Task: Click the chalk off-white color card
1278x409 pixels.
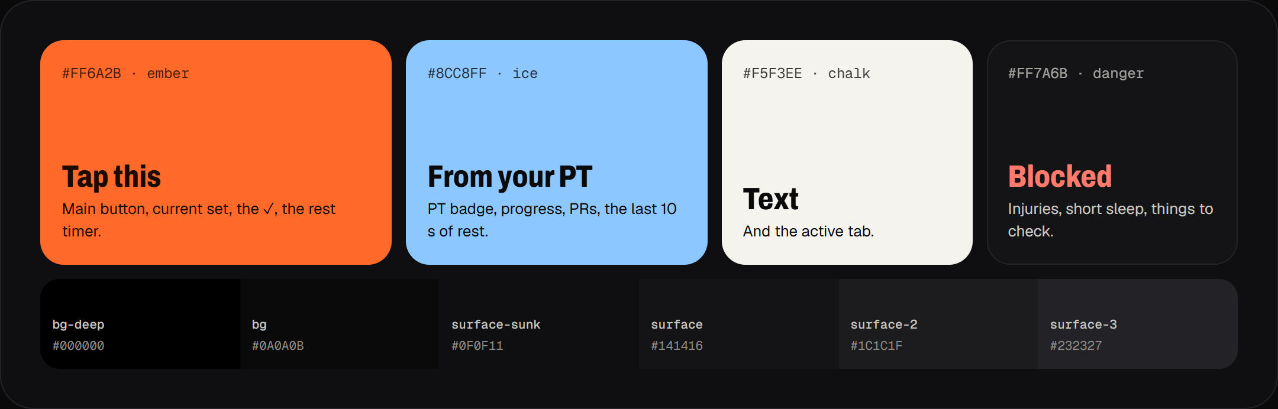Action: coord(847,152)
